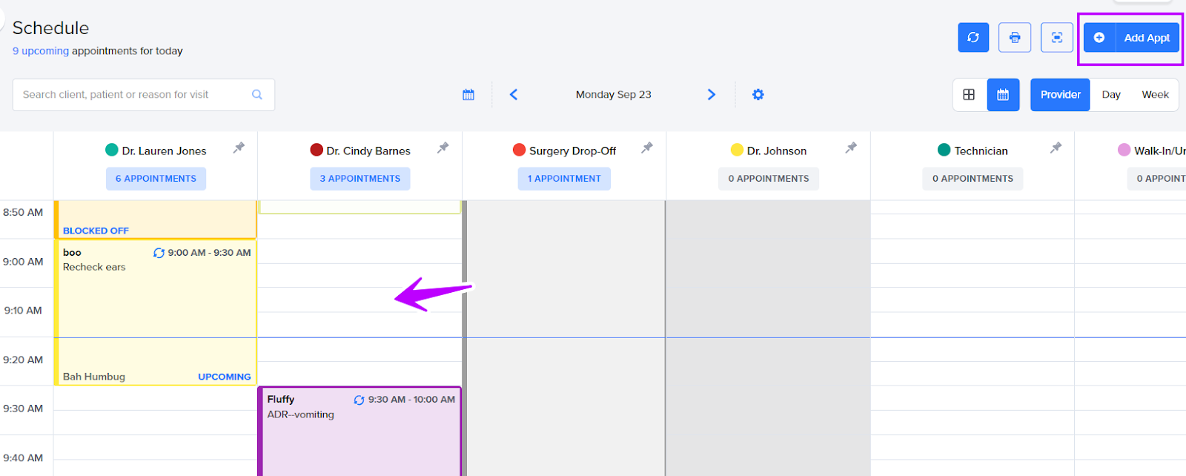The image size is (1186, 476).
Task: Focus the client search field
Action: pyautogui.click(x=144, y=95)
